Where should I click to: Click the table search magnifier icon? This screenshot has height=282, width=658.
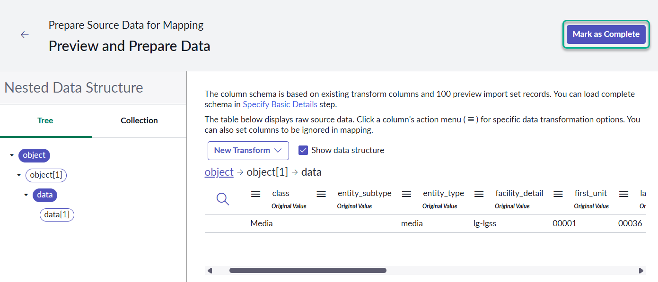223,199
